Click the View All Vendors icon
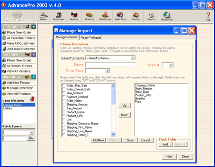The image size is (215, 167). tap(4, 71)
